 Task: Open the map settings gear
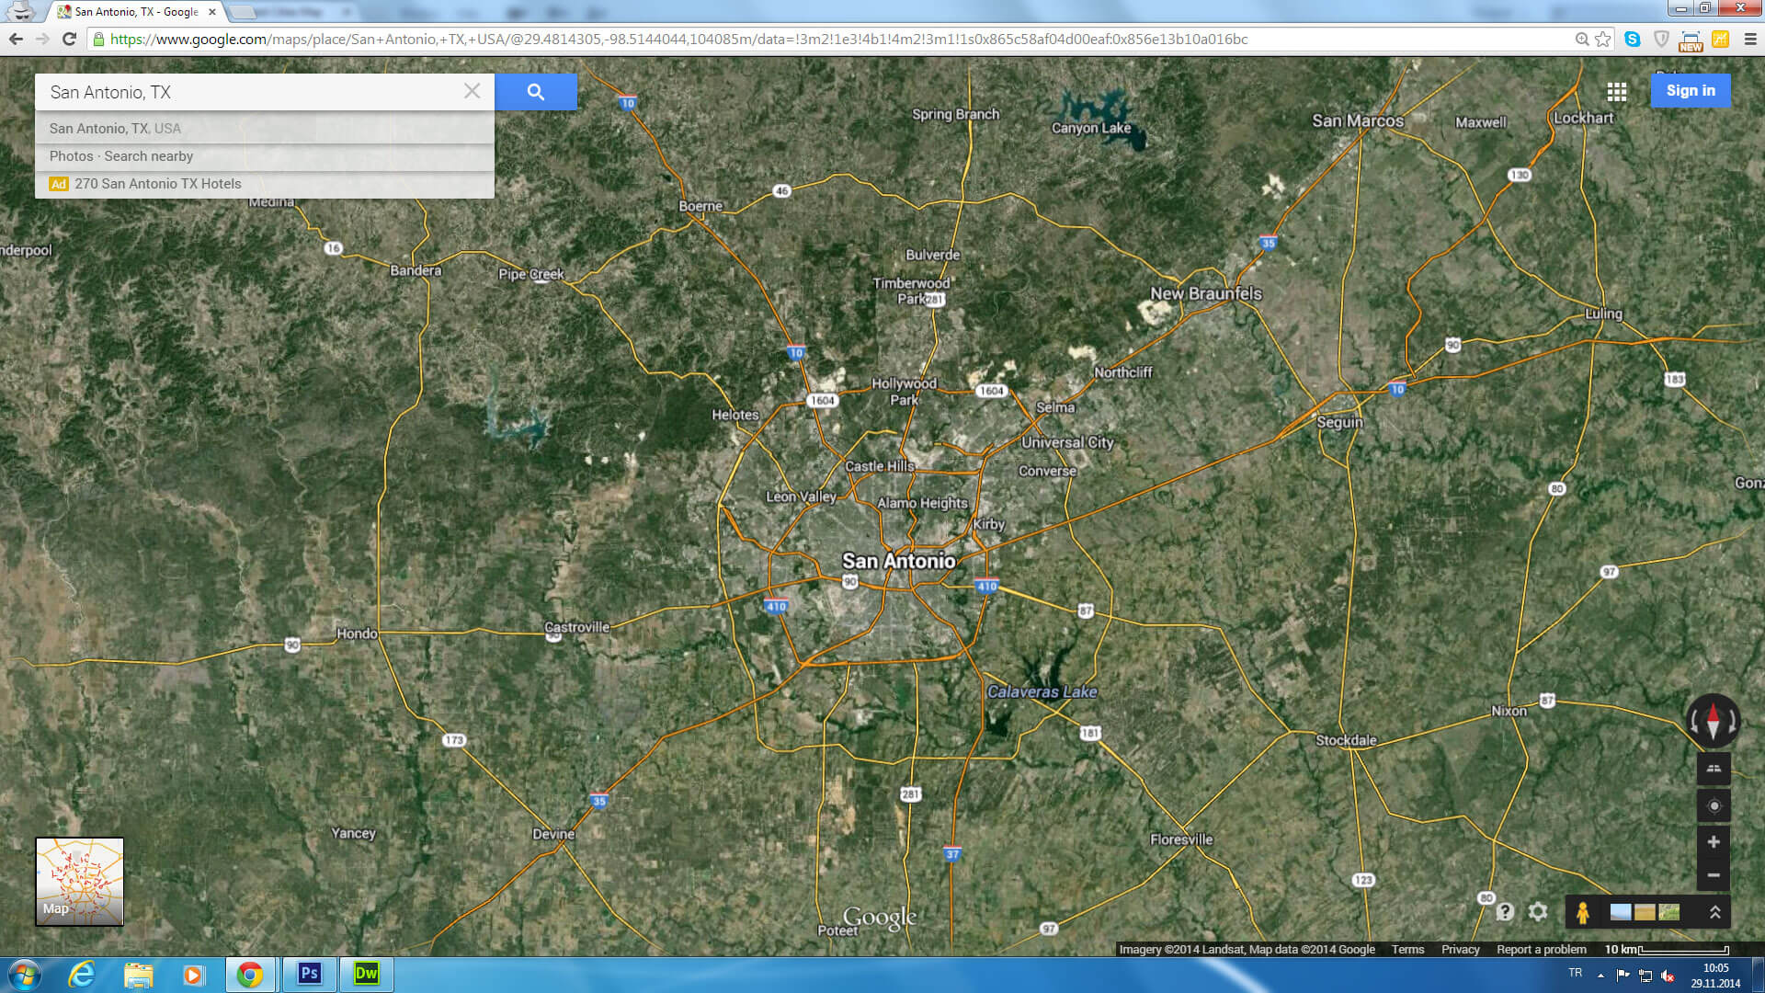tap(1537, 911)
